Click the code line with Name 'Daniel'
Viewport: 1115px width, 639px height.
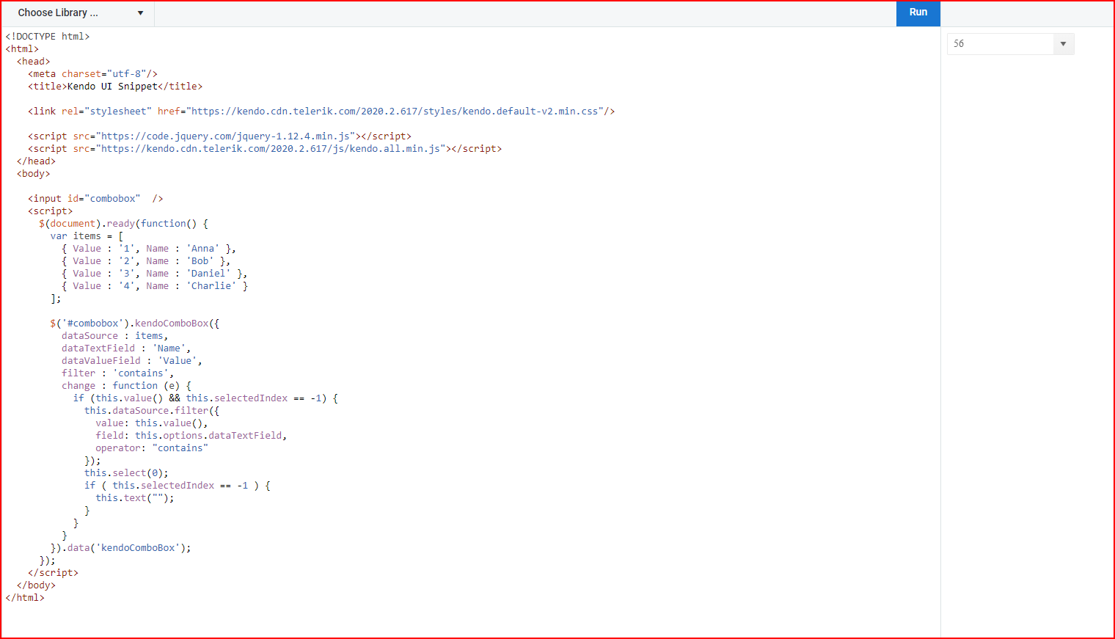click(x=155, y=274)
